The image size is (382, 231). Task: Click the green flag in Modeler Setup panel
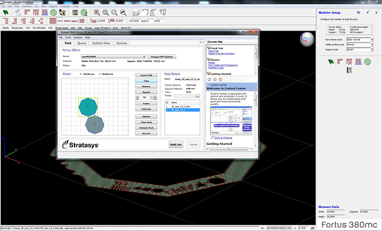pos(331,62)
